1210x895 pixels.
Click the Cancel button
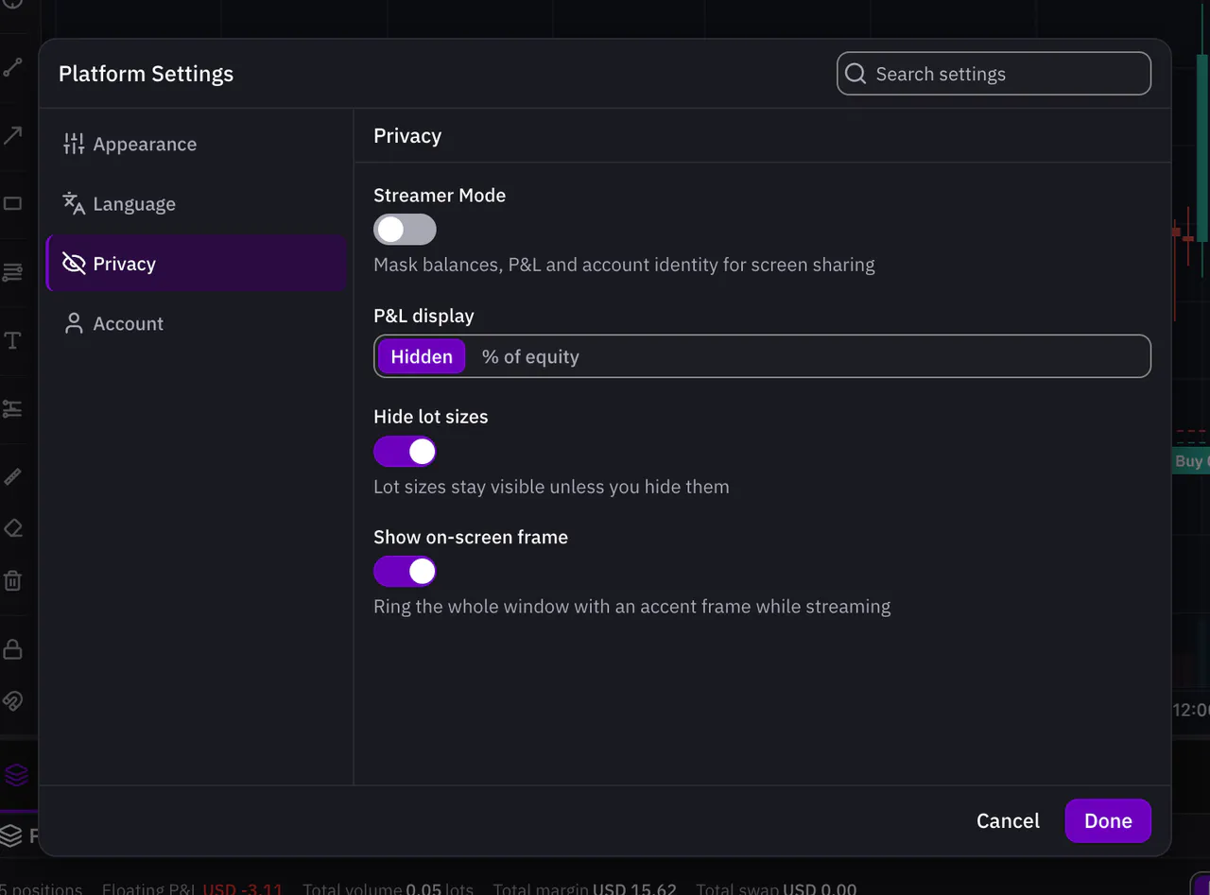[1008, 821]
